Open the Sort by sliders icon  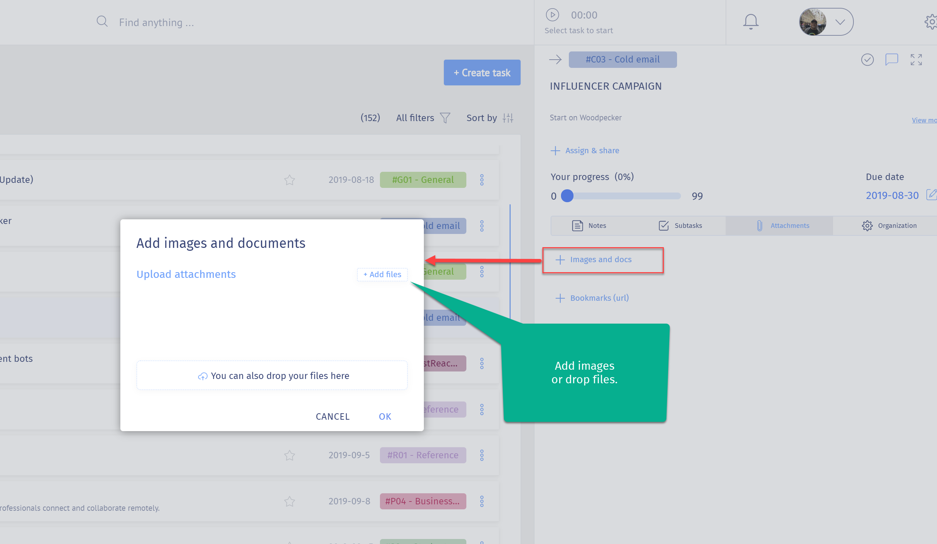[x=507, y=118]
